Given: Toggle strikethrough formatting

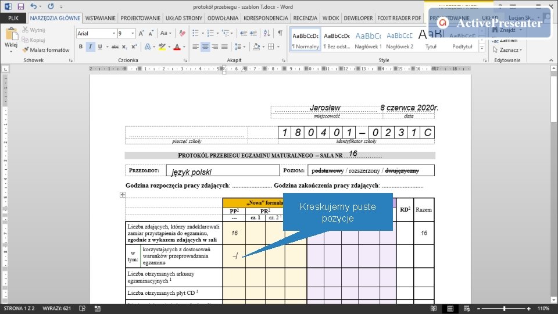Looking at the screenshot, I should tap(115, 47).
